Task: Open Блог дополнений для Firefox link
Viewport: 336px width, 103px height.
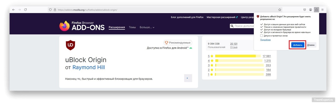Action: tap(187, 17)
